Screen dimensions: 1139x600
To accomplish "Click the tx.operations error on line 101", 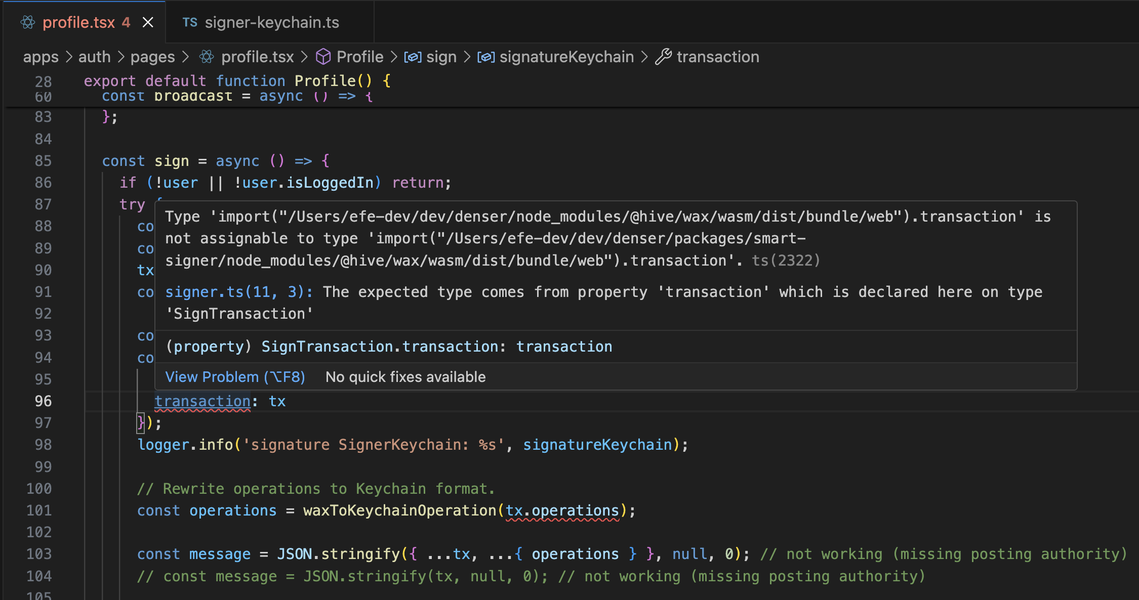I will [562, 510].
